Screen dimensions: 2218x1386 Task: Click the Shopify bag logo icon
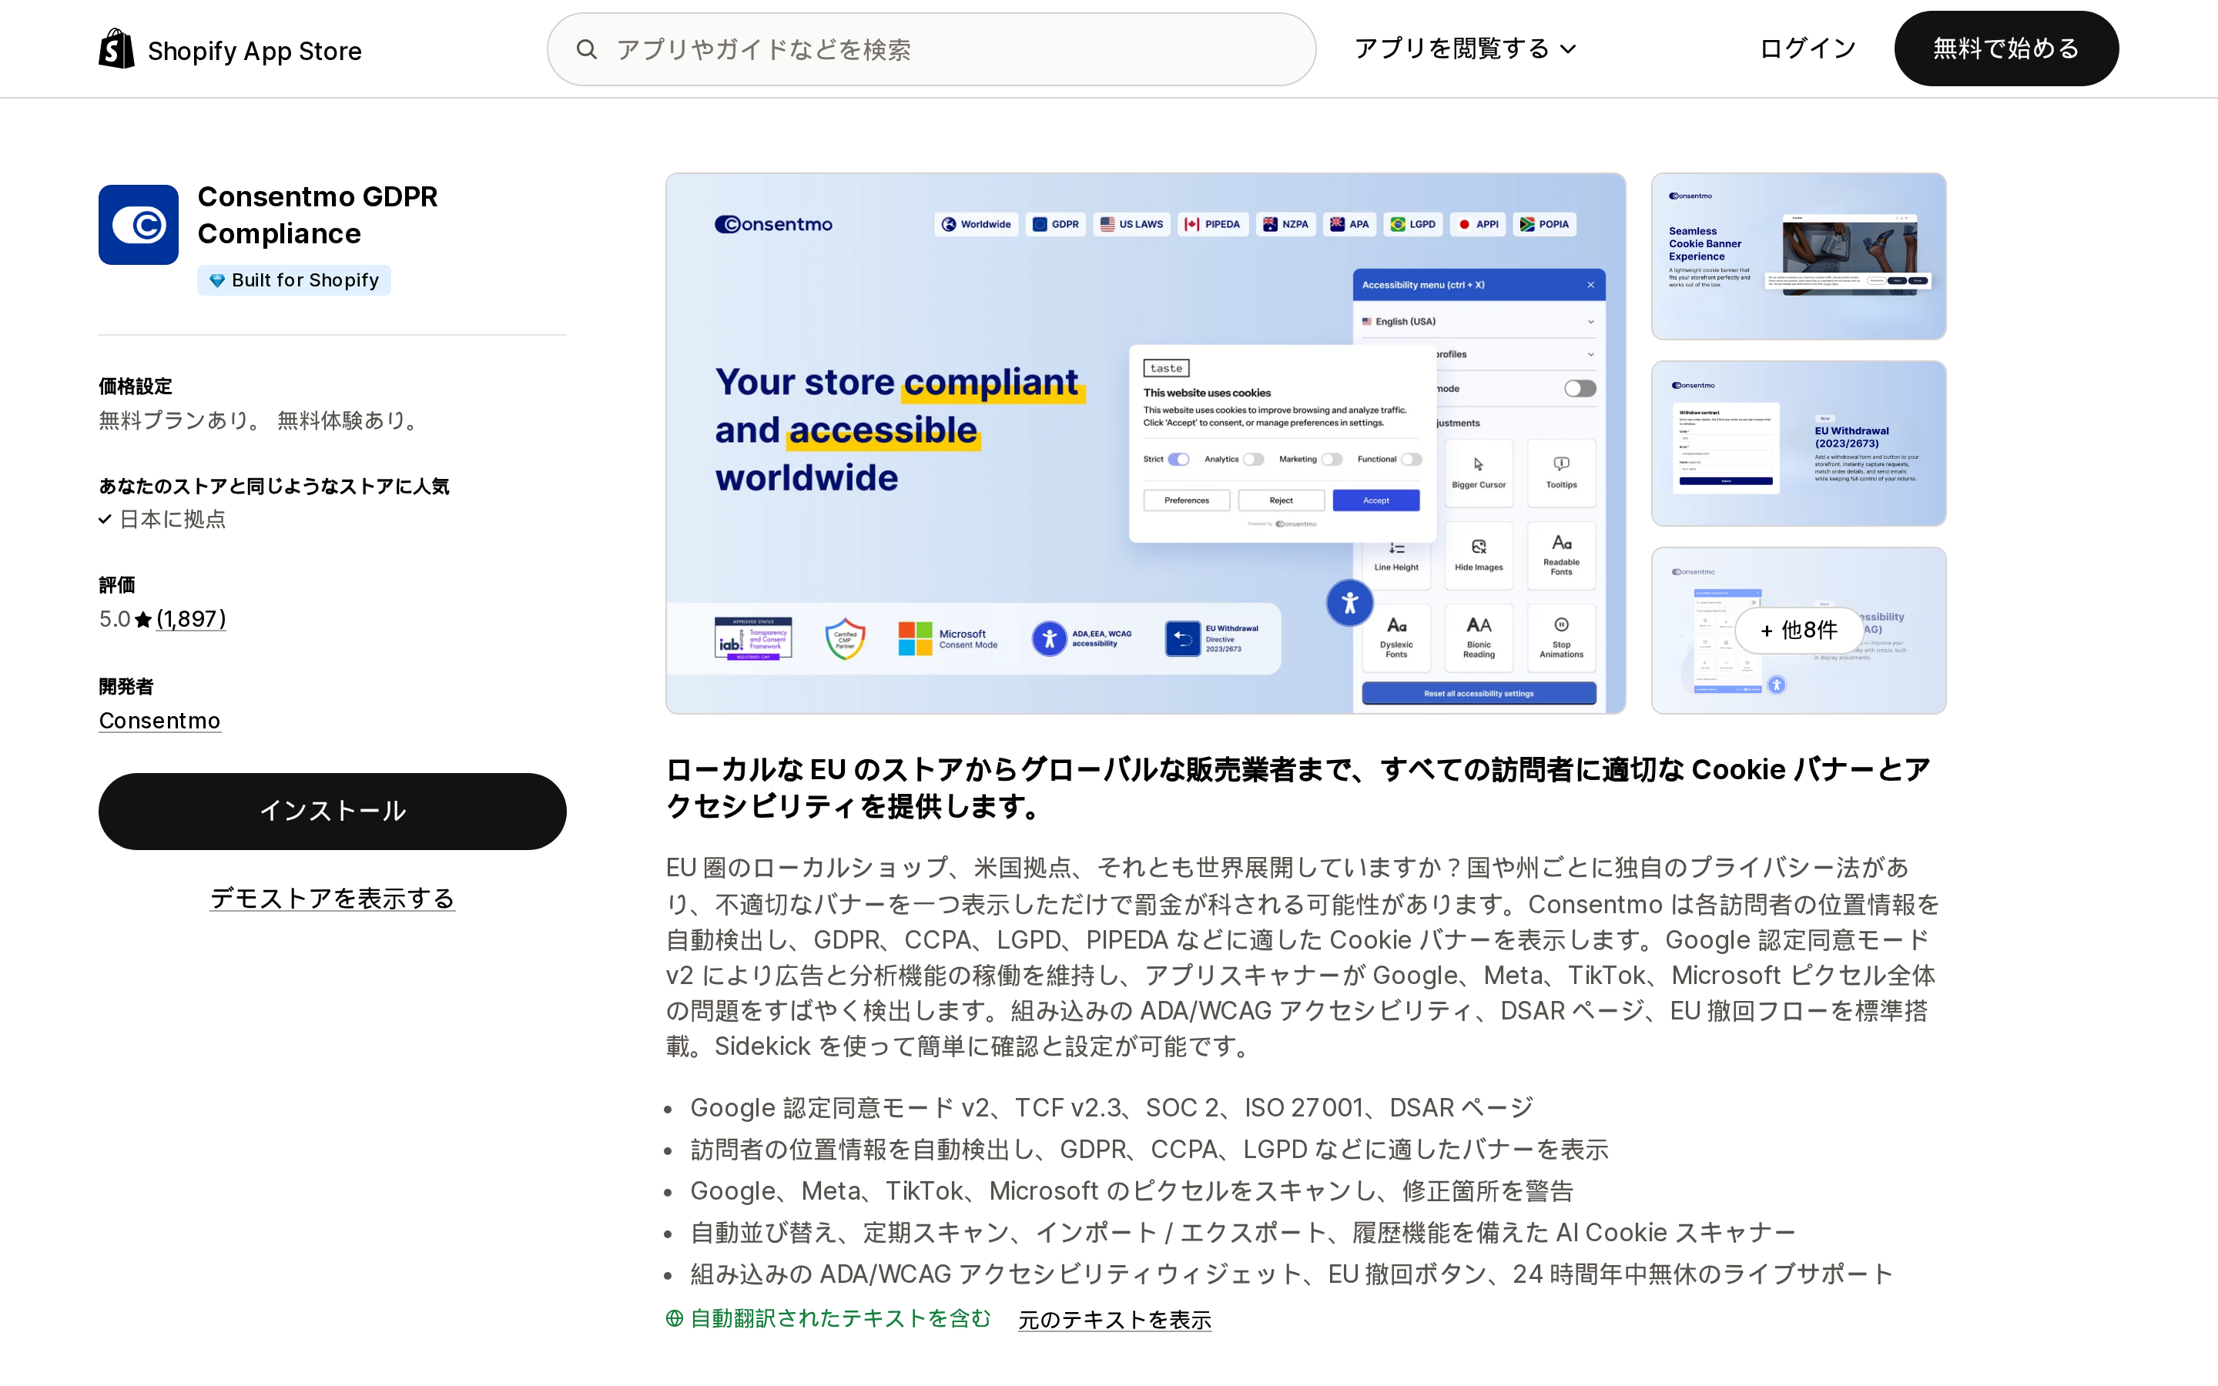pyautogui.click(x=116, y=49)
